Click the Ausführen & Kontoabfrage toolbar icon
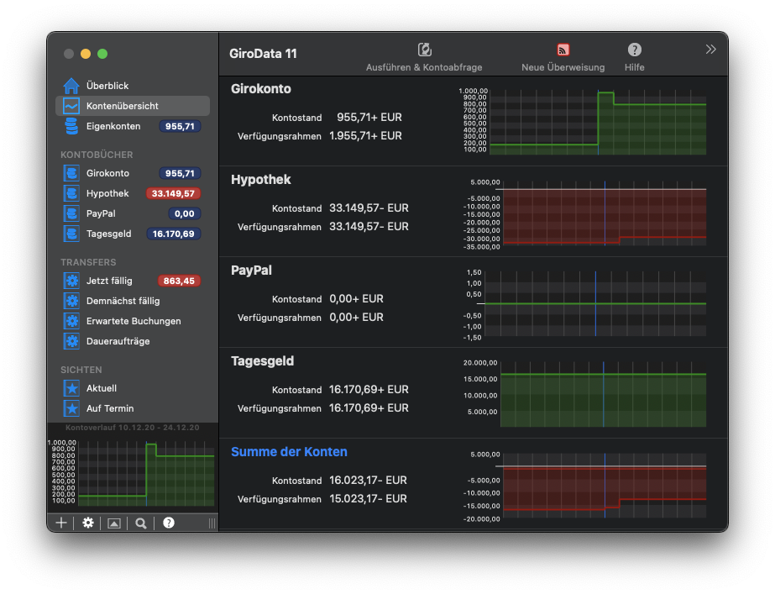 click(x=425, y=50)
